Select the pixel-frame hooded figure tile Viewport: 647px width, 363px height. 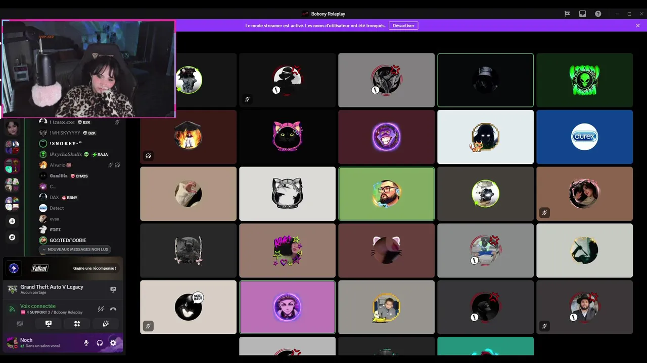point(485,137)
